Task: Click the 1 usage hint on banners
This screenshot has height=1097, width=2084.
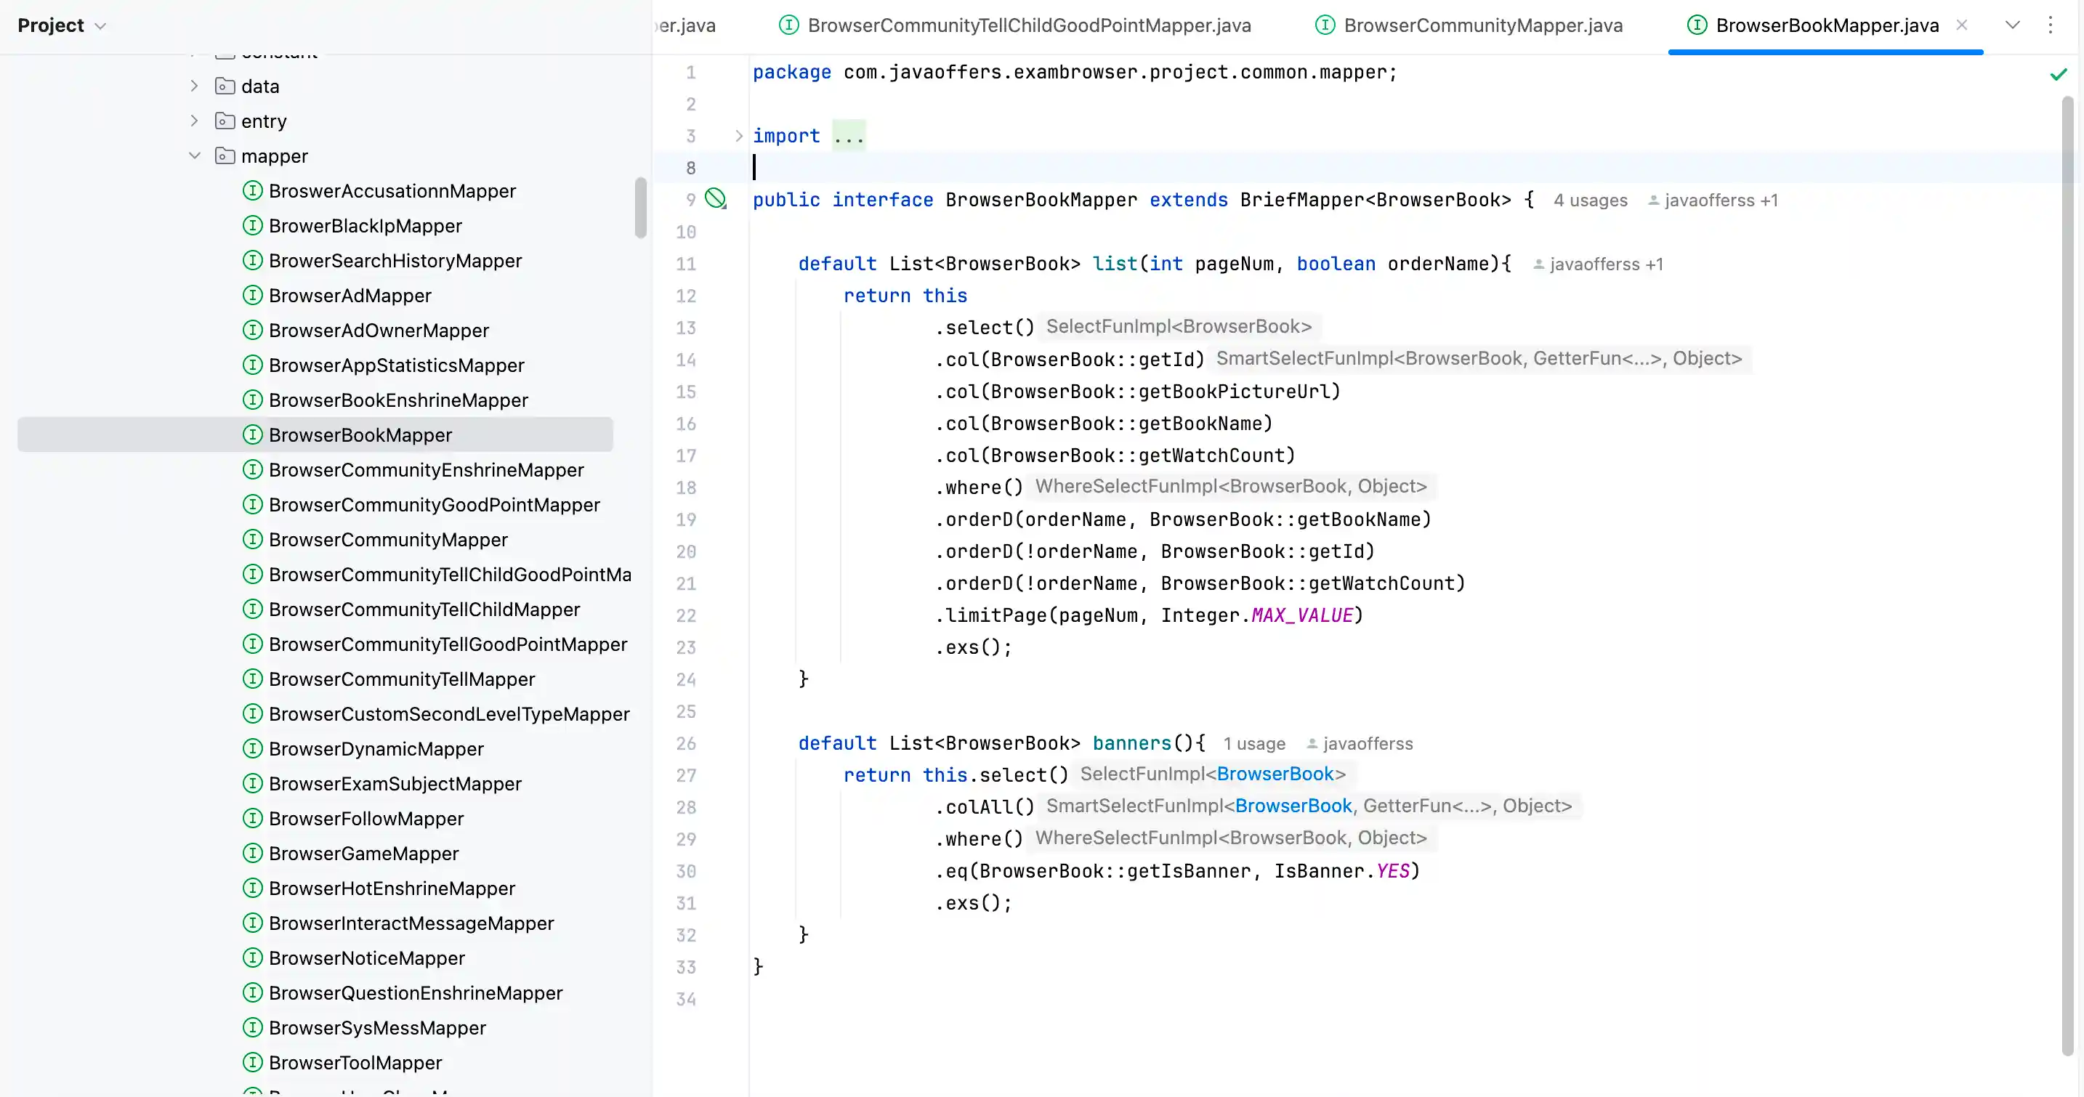Action: coord(1253,743)
